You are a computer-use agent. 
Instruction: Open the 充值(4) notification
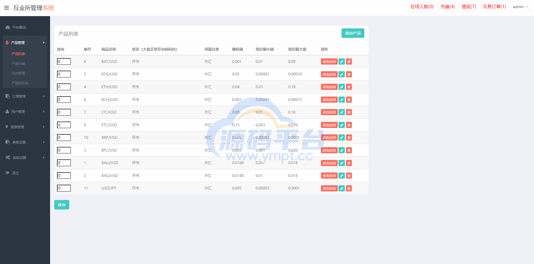coord(448,7)
